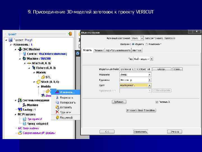Collapse the Stock (0, 0, 0) node
This screenshot has height=152, width=202.
(x=34, y=82)
